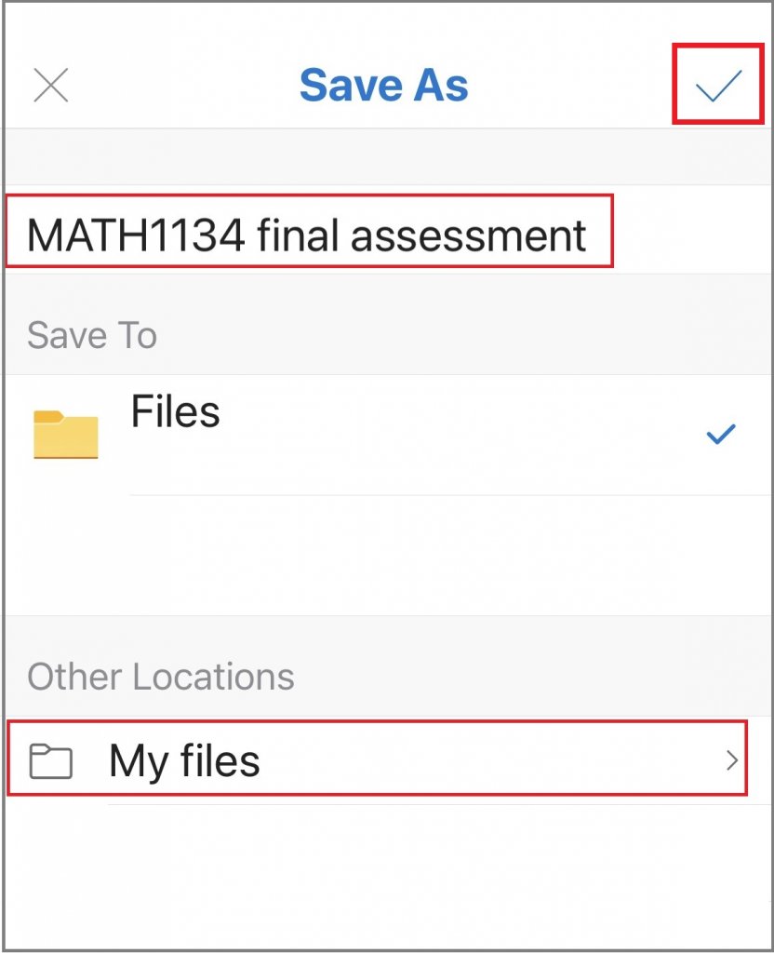Screen dimensions: 774x953
Task: Click on "MATH1134" in the name field
Action: click(x=136, y=235)
